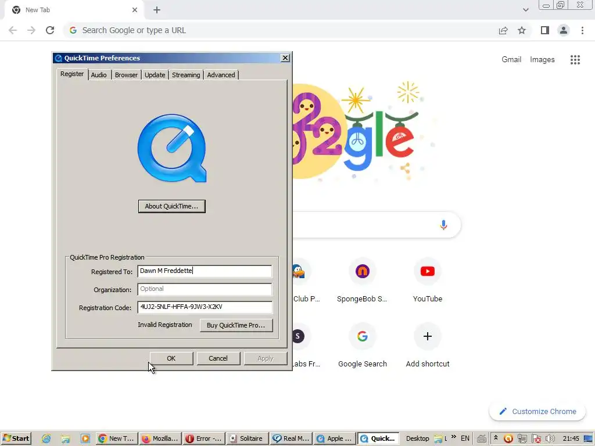Switch to the Error Opera taskbar button
The width and height of the screenshot is (595, 446).
tap(203, 438)
